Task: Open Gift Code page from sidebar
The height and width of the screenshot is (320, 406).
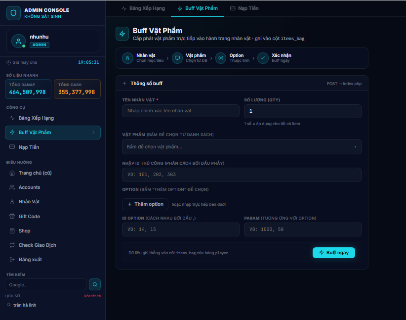Action: coord(53,216)
